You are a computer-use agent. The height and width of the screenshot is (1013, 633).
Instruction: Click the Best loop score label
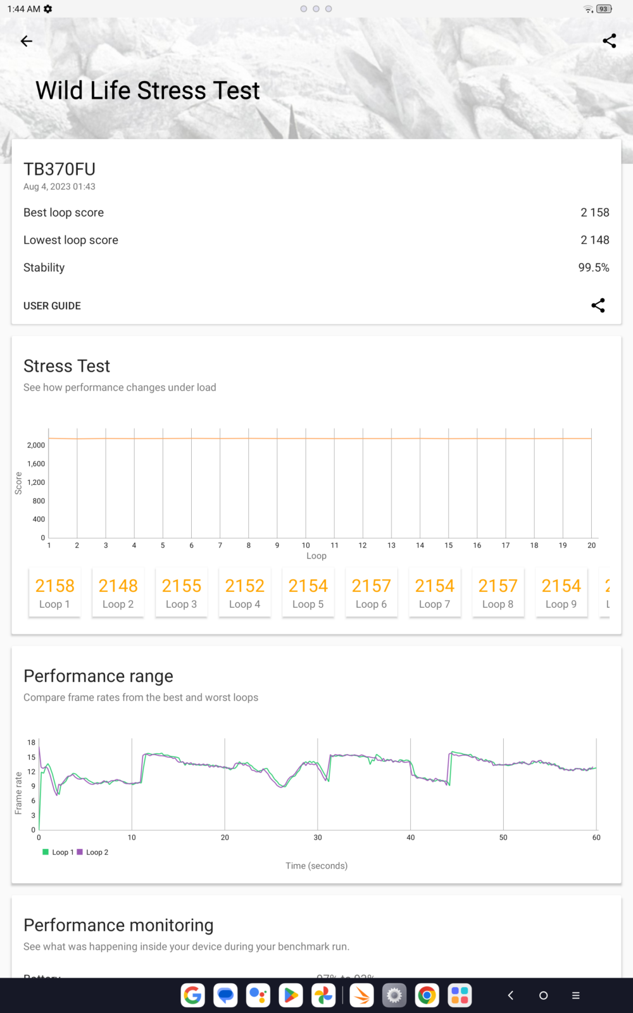pos(63,213)
